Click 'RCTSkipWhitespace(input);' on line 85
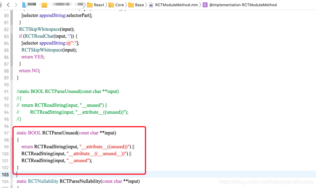This screenshot has height=188, width=316. 49,50
